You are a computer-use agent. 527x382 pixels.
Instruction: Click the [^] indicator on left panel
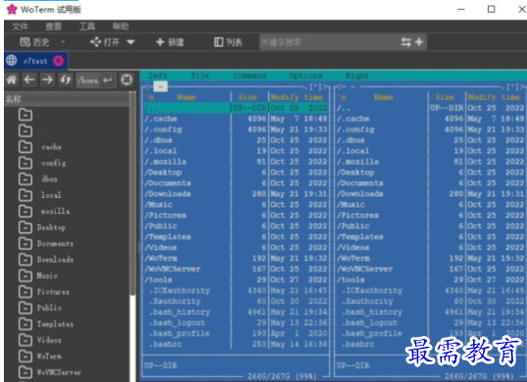coord(316,87)
